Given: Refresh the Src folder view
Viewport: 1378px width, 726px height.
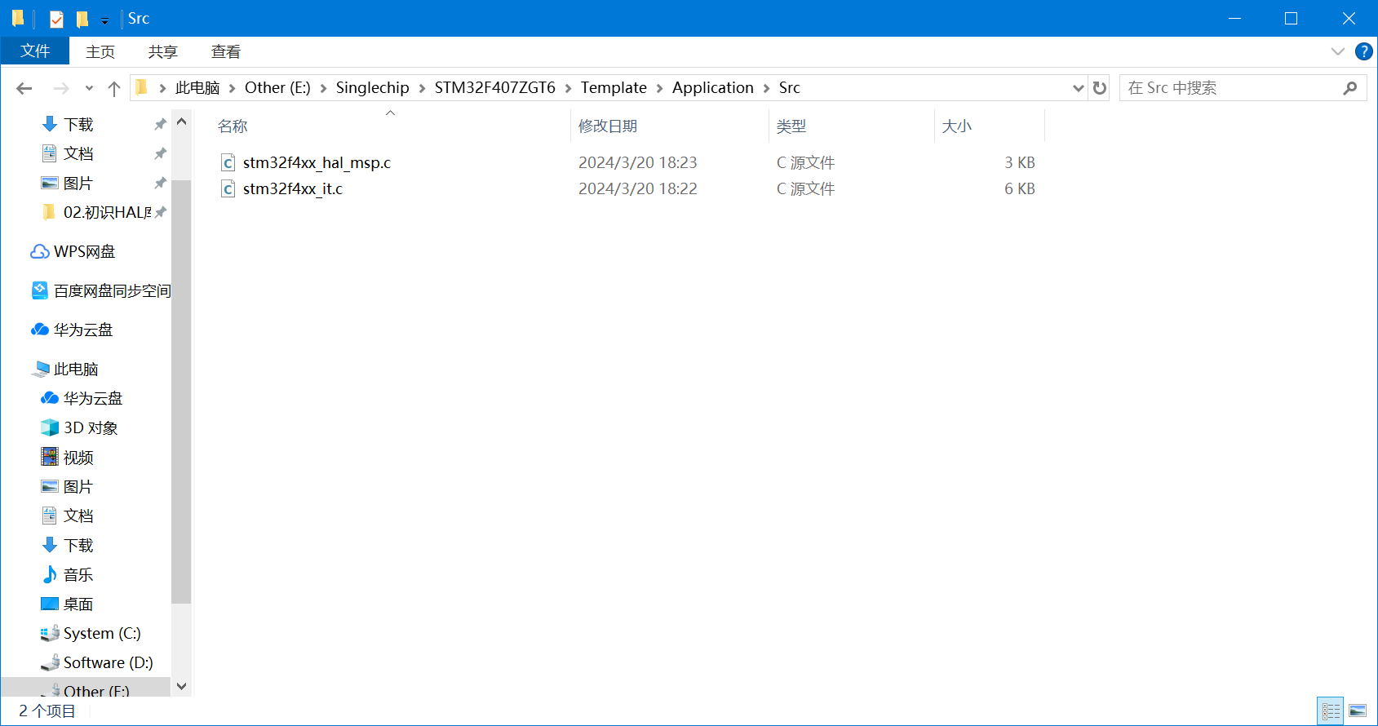Looking at the screenshot, I should (x=1100, y=88).
